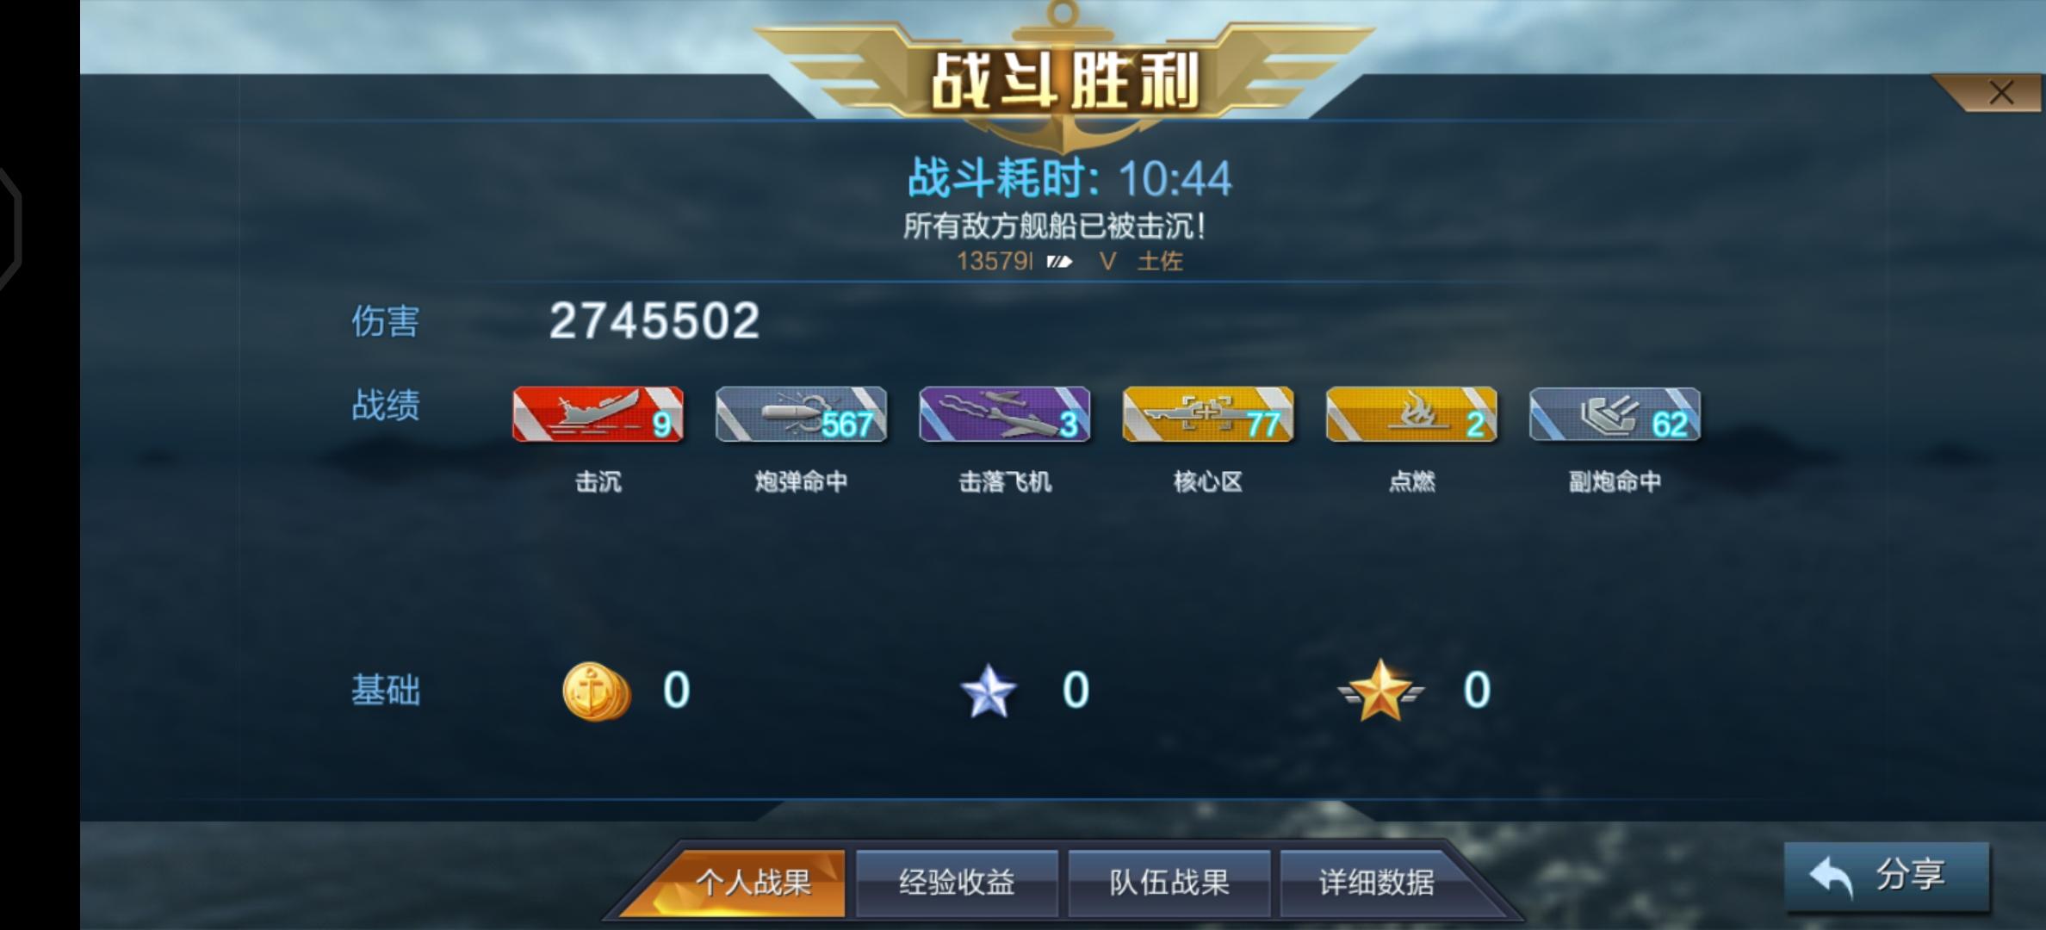
Task: Click the silver star experience icon
Action: click(989, 691)
